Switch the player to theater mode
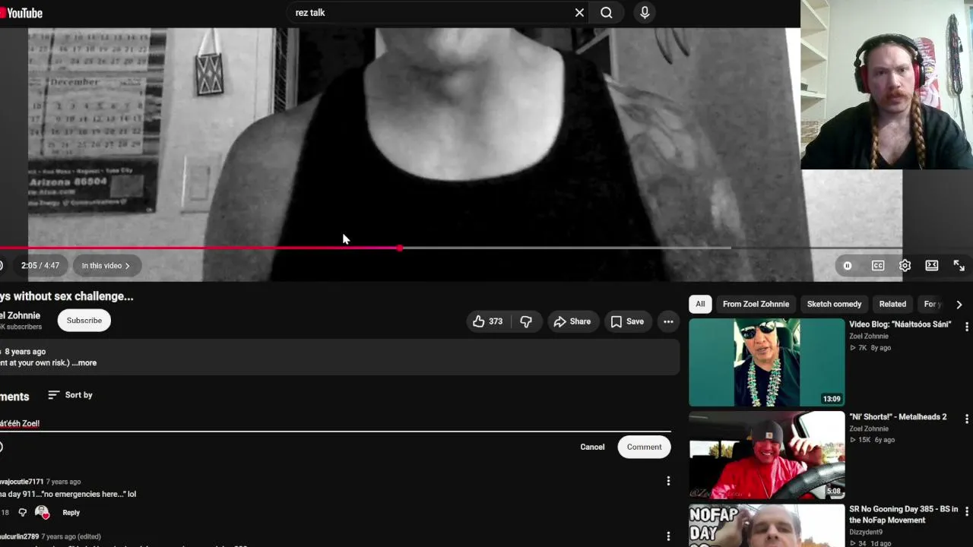This screenshot has width=973, height=547. pyautogui.click(x=932, y=266)
